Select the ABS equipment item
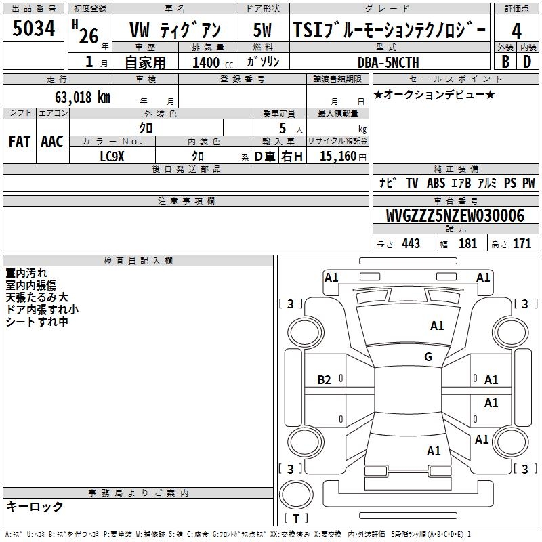This screenshot has width=542, height=542. tap(436, 182)
